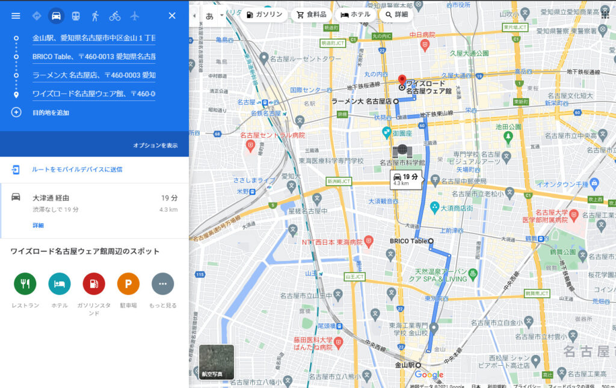Image resolution: width=616 pixels, height=388 pixels.
Task: Edit the 金山駅 starting point field
Action: tap(94, 38)
